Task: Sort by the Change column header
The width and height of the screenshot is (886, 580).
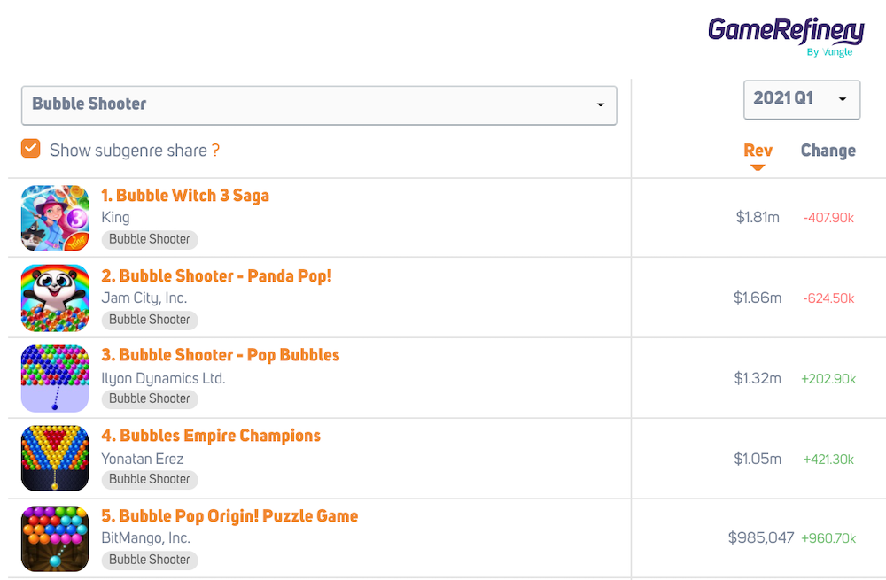Action: tap(828, 151)
